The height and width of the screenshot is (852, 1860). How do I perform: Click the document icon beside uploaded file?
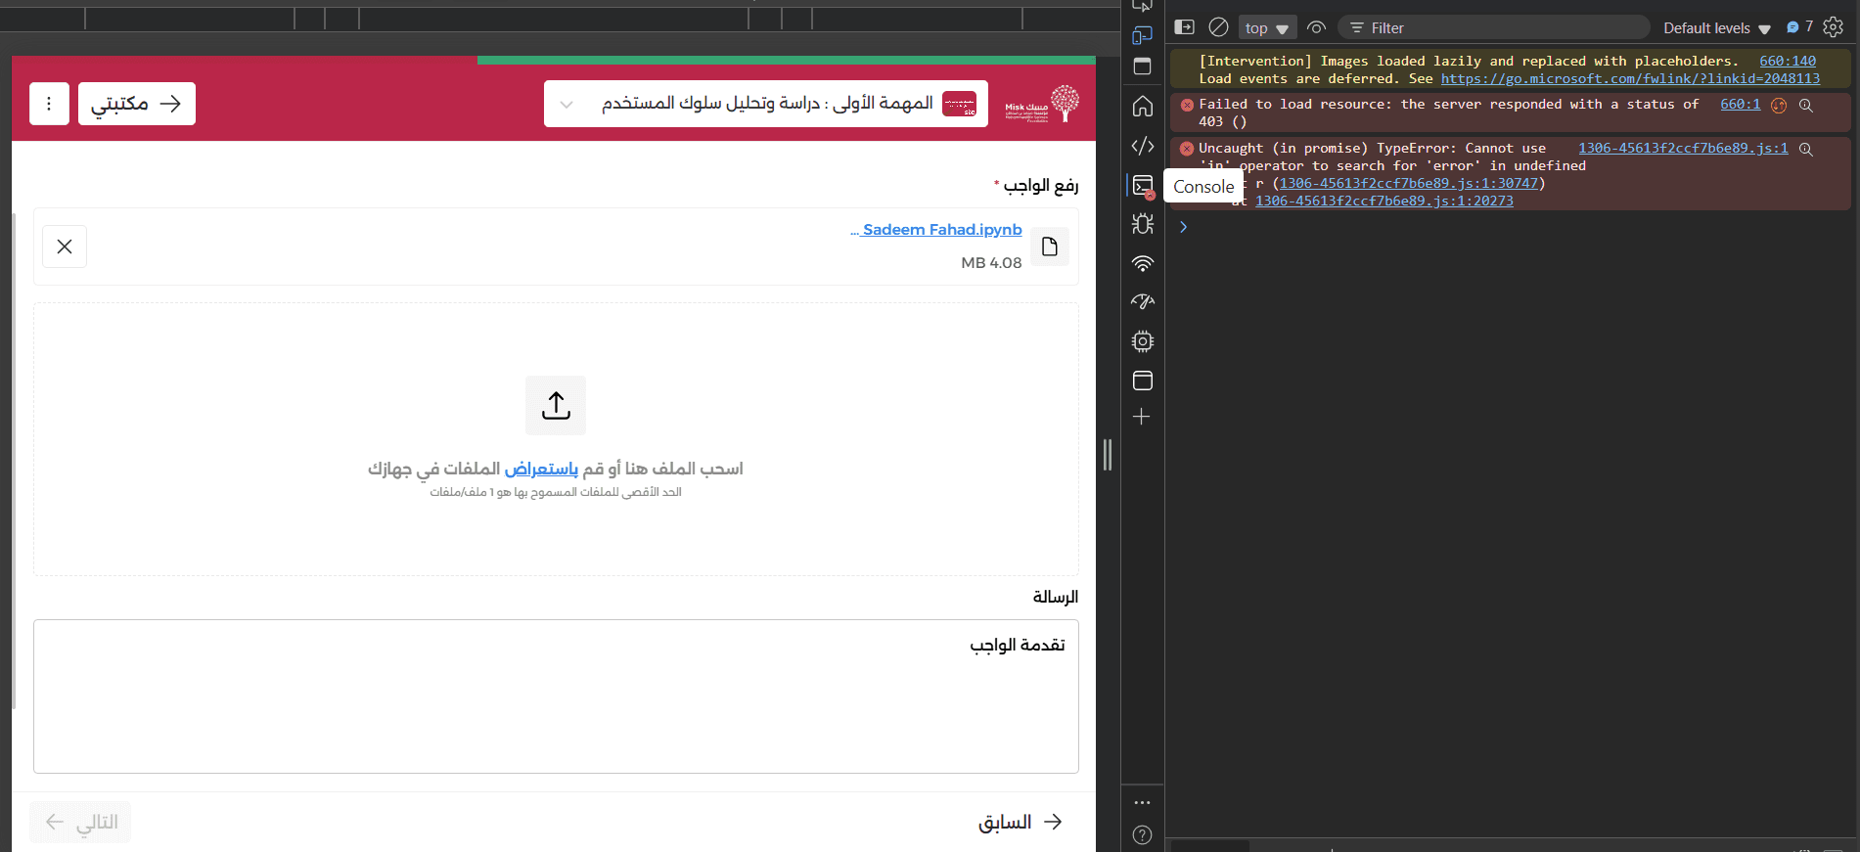1050,247
